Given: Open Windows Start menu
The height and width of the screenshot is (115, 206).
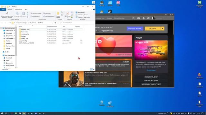Looking at the screenshot, I should pos(2,113).
